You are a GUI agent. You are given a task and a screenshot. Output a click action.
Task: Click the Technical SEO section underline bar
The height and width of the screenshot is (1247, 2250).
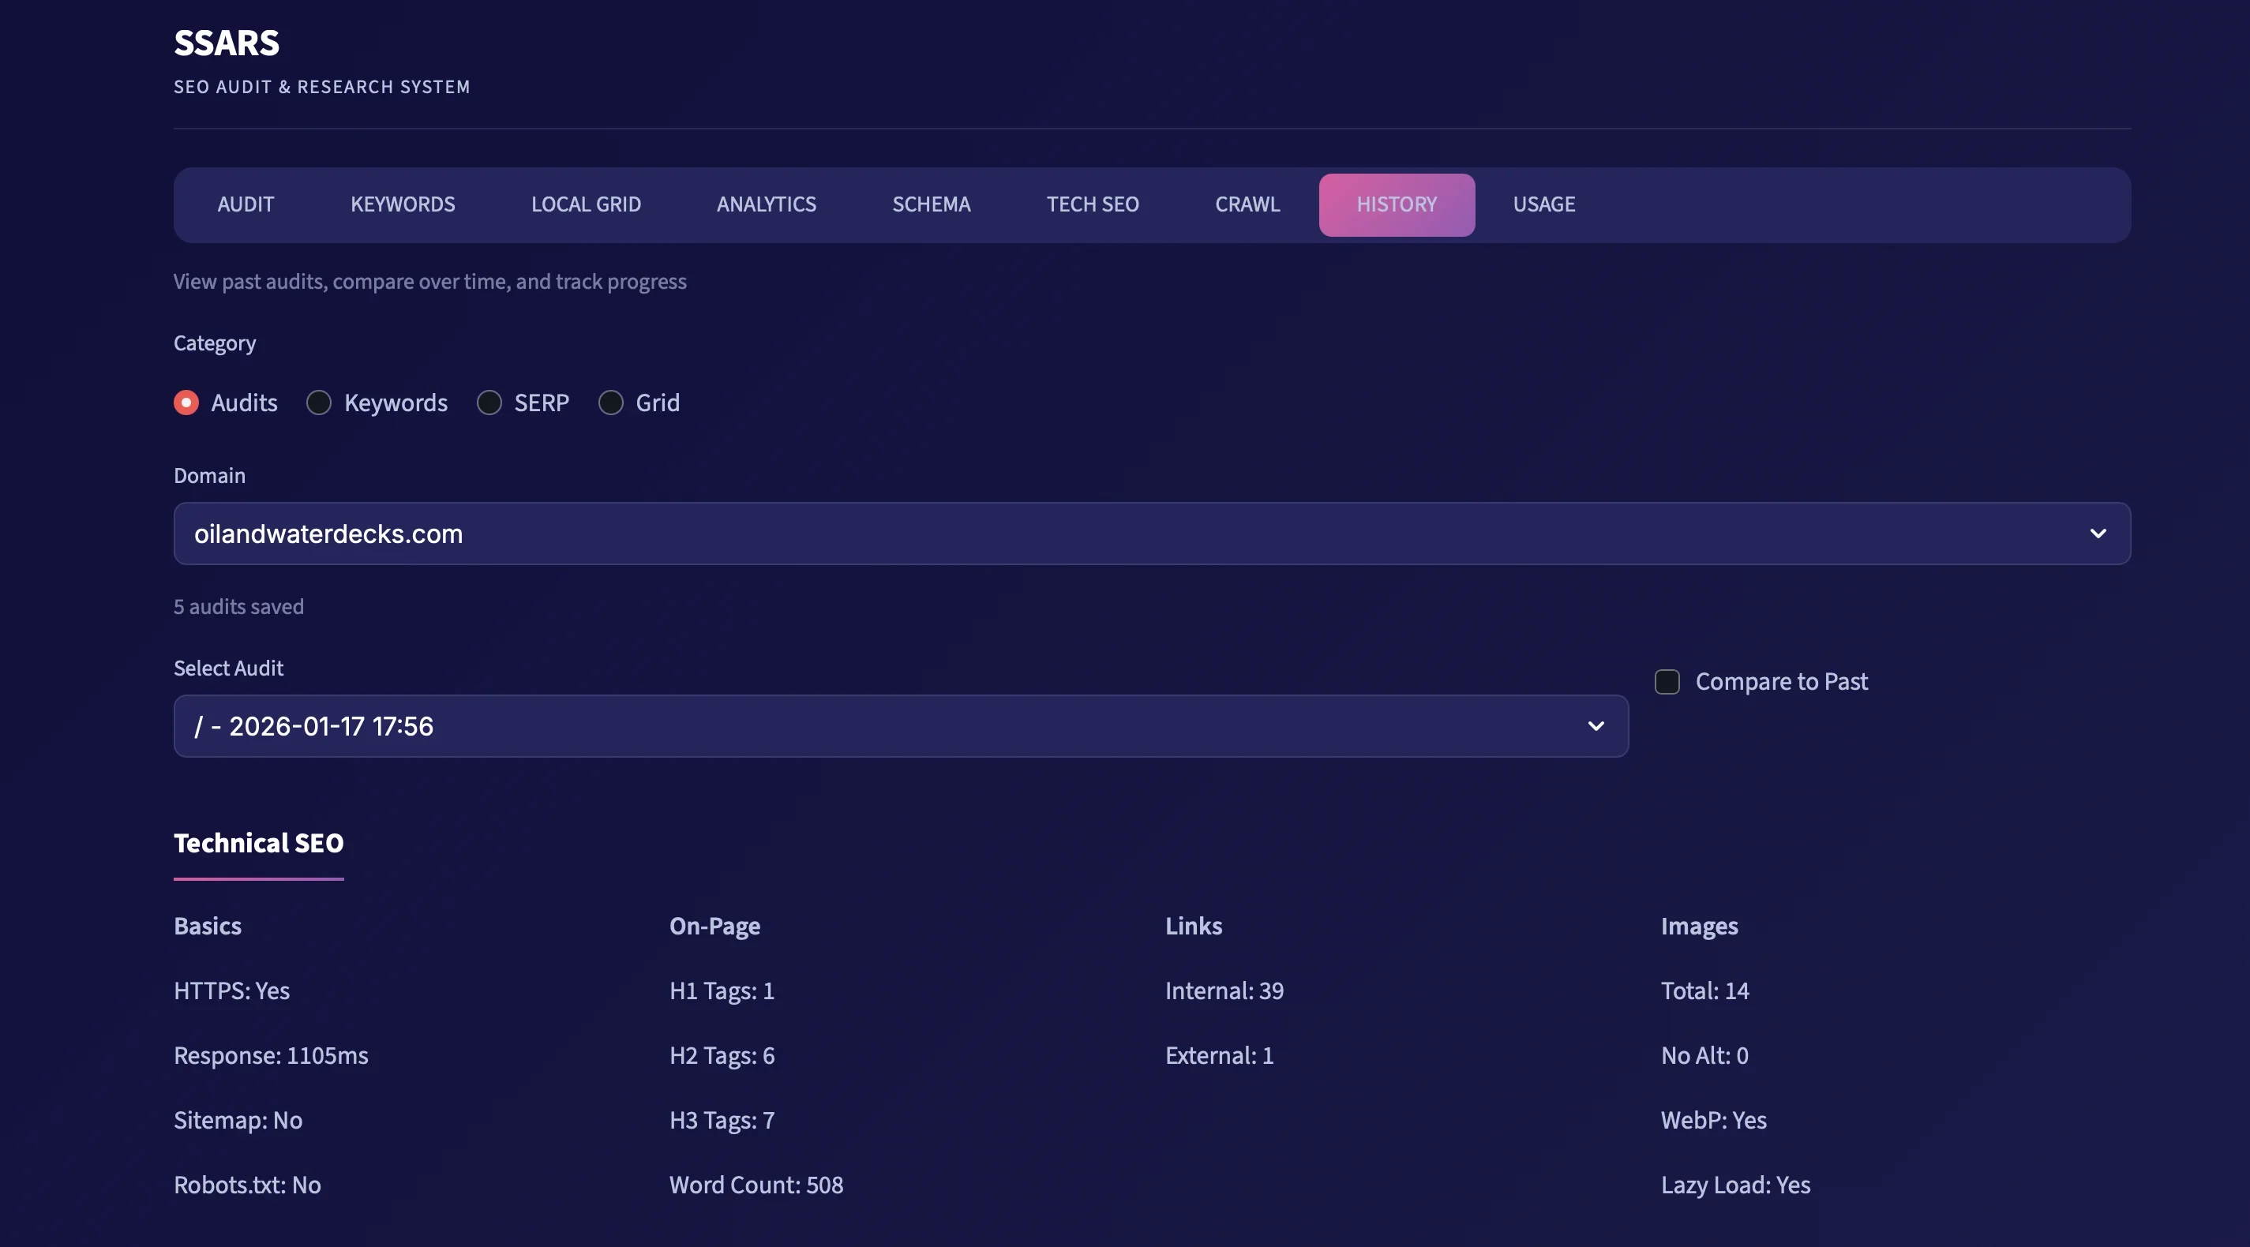pos(258,880)
